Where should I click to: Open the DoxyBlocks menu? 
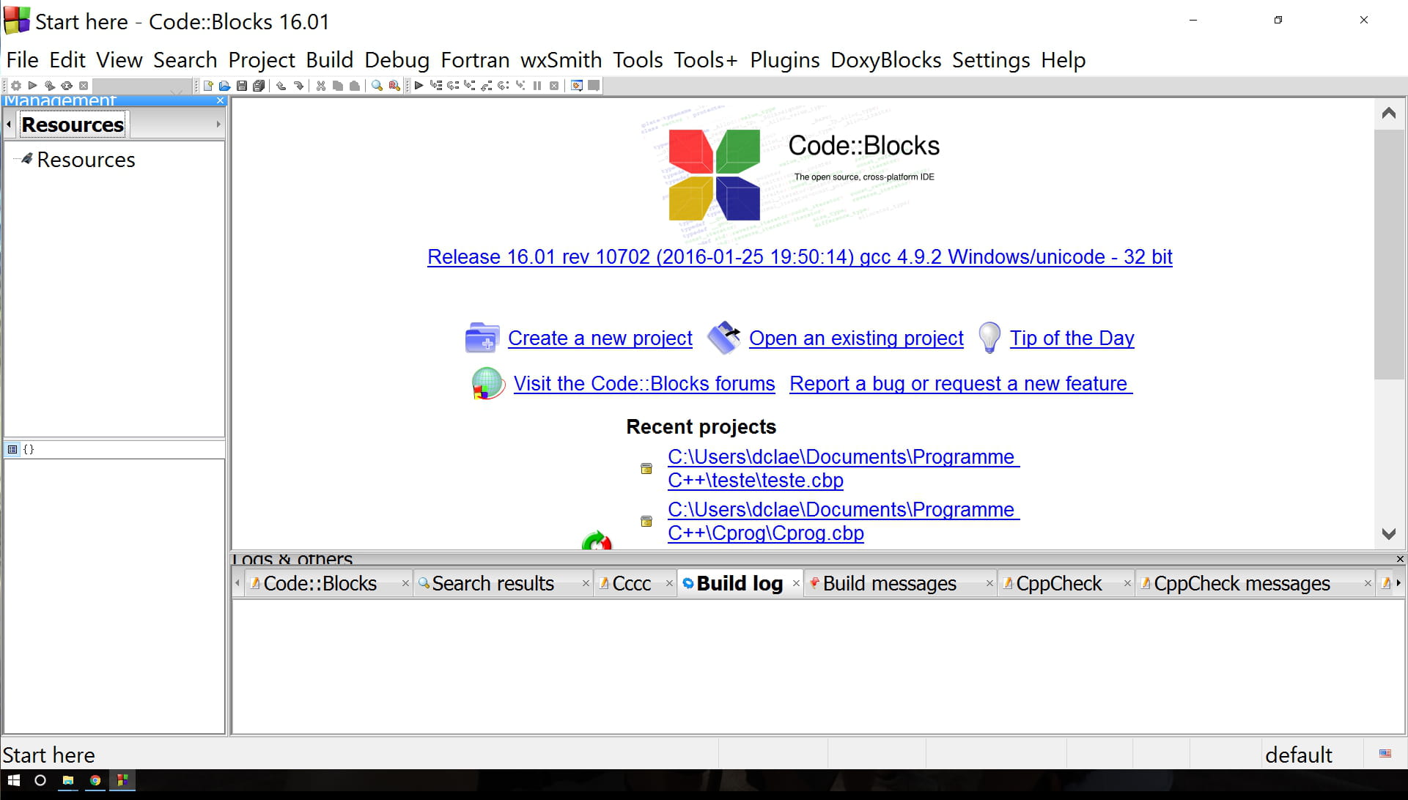[x=885, y=60]
